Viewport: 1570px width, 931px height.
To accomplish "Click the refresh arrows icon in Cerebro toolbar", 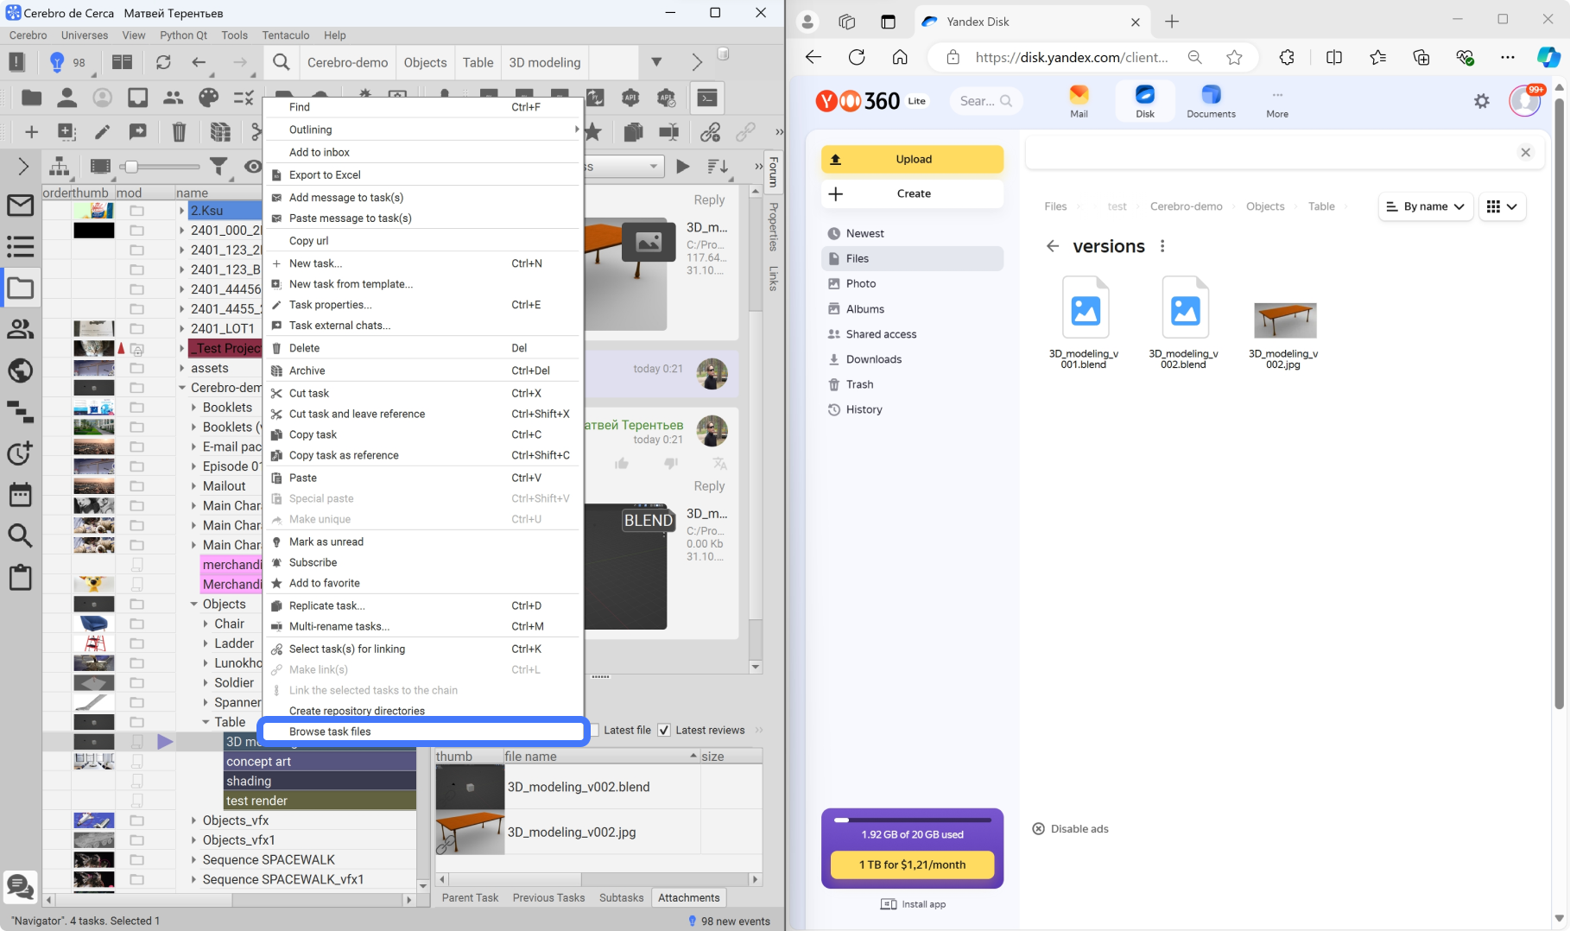I will pyautogui.click(x=163, y=62).
